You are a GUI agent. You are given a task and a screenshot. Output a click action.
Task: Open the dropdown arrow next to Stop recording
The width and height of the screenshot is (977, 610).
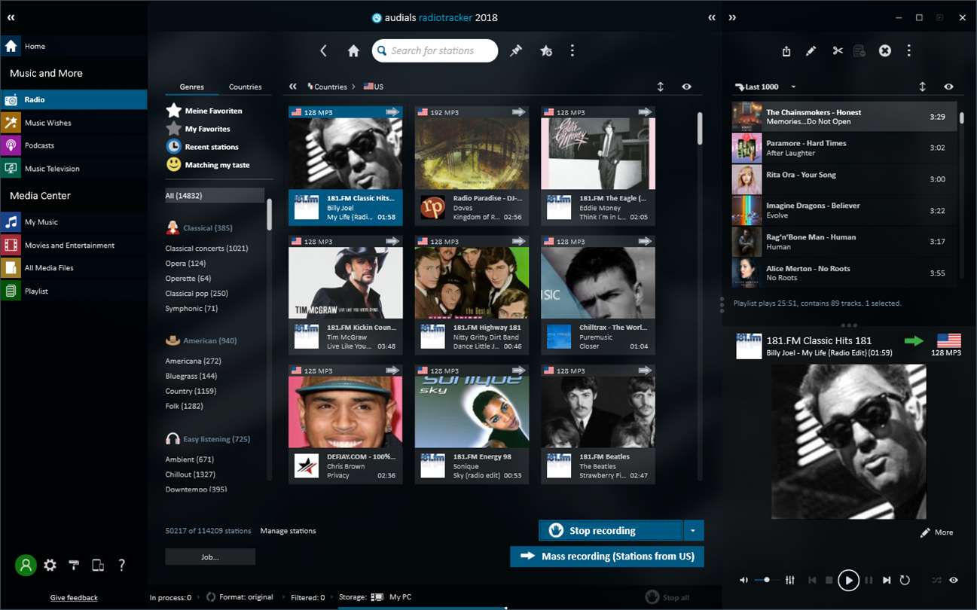pos(693,530)
